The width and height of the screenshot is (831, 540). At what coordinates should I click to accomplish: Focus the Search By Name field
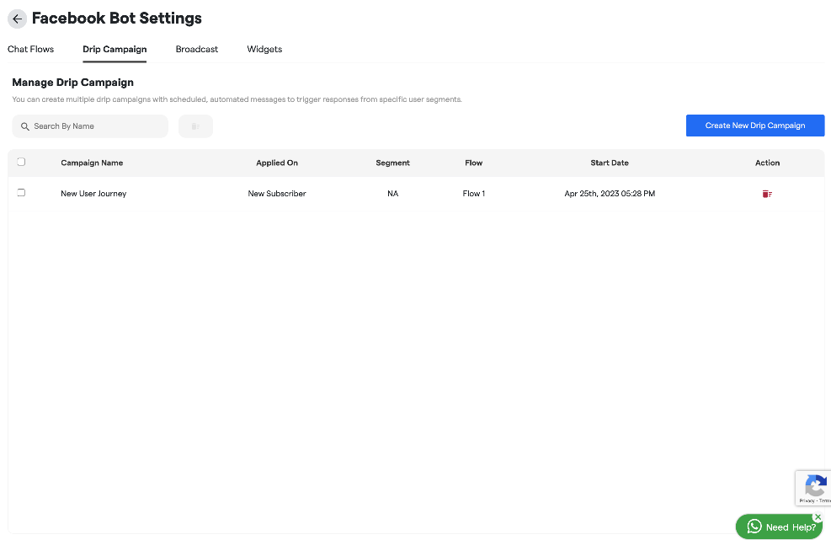97,126
